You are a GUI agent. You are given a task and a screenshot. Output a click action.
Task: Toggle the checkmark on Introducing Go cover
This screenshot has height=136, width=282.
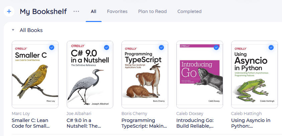tap(216, 47)
